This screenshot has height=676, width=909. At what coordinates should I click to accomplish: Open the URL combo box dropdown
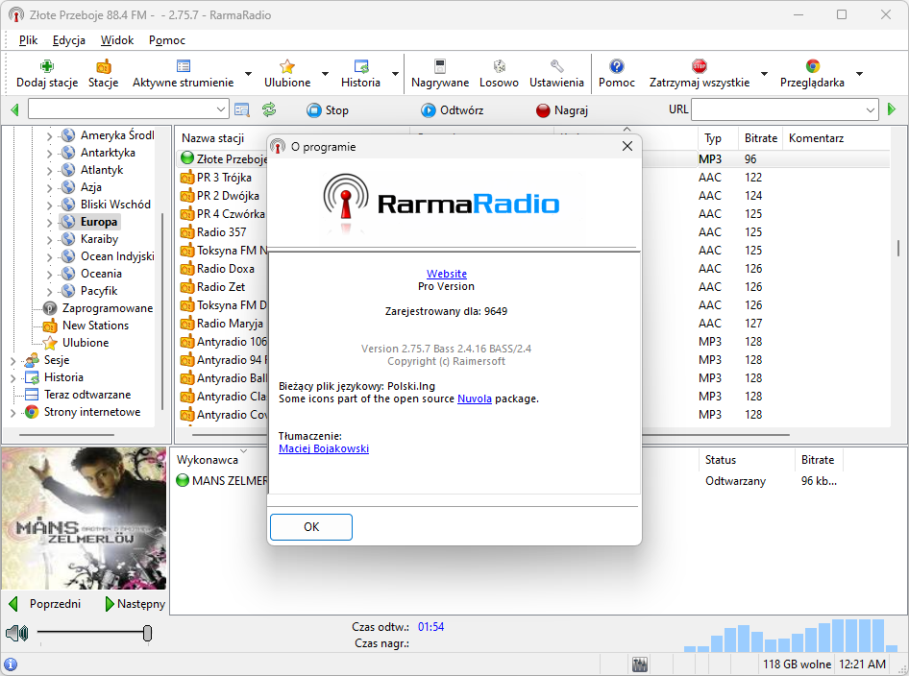871,109
